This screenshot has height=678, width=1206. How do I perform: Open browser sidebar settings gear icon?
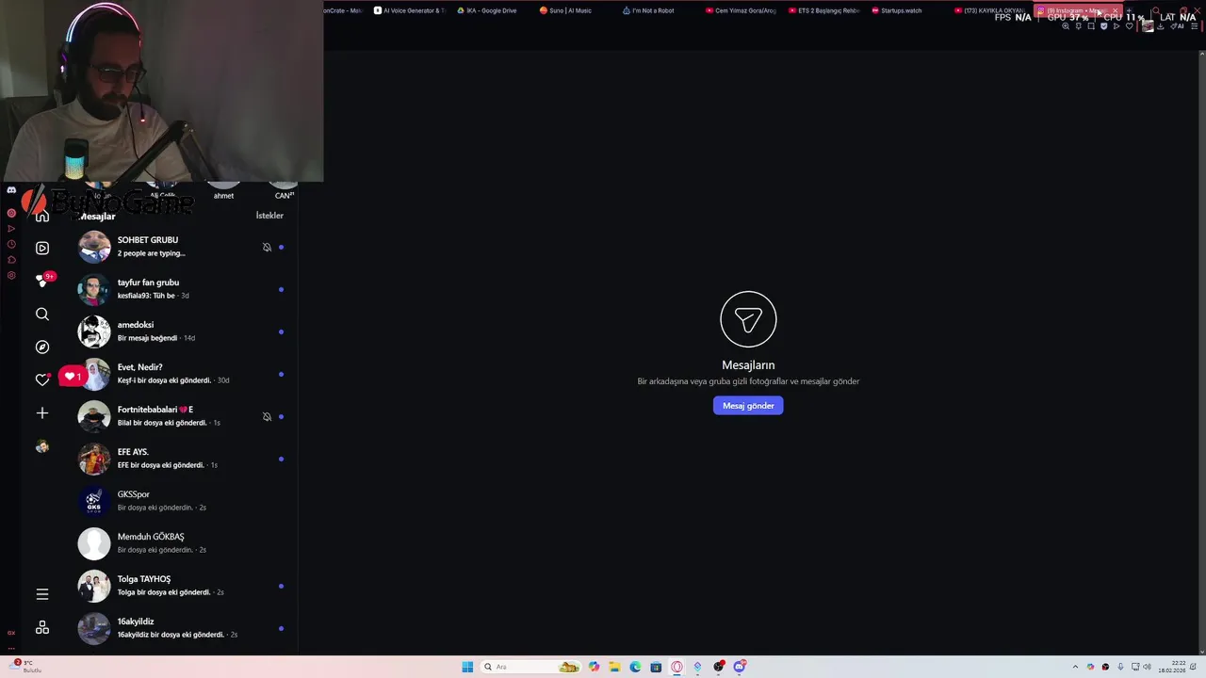click(11, 276)
